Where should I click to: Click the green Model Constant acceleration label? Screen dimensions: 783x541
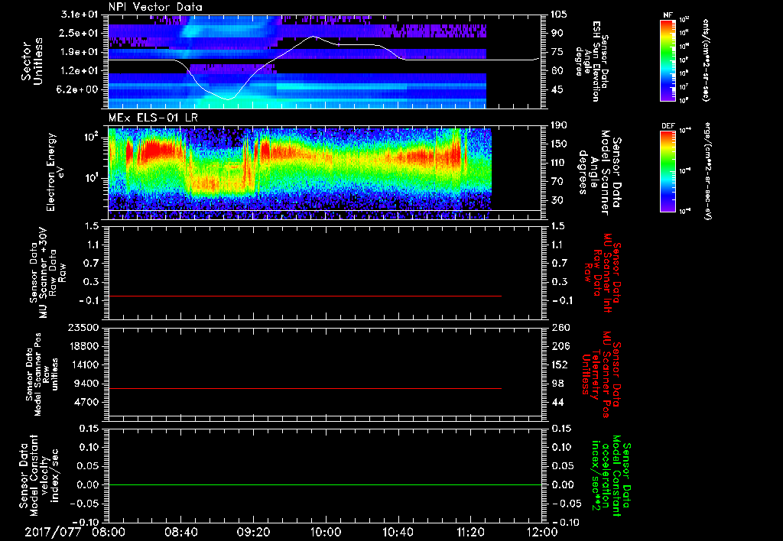point(611,475)
